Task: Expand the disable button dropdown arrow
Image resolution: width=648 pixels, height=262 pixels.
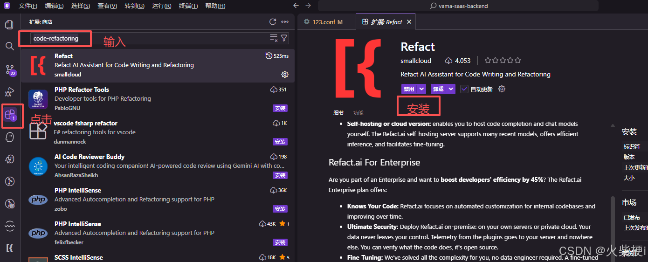Action: 421,89
